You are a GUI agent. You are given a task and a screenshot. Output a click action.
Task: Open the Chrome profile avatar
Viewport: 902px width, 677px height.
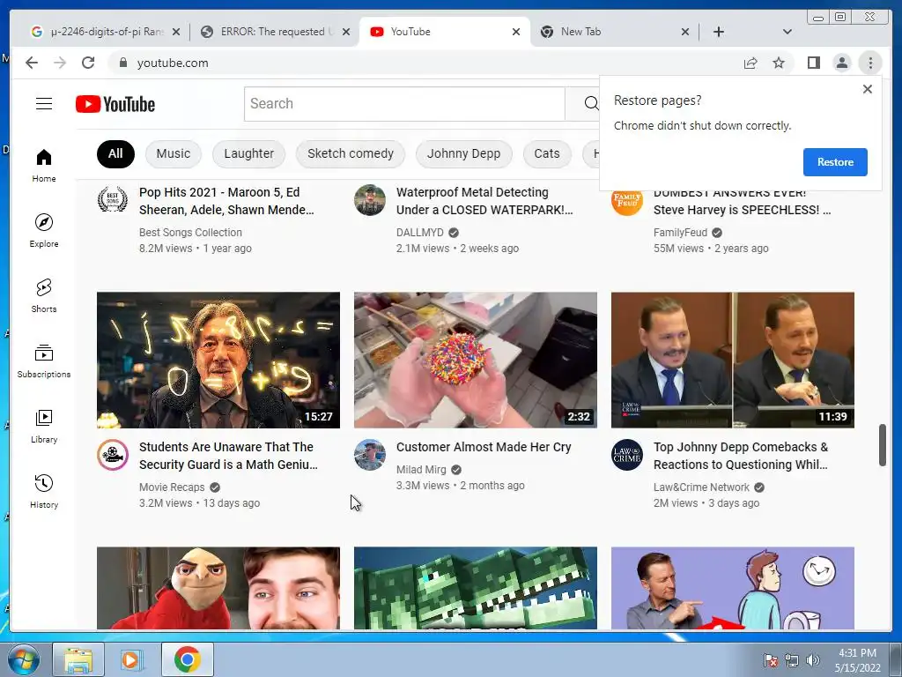(x=841, y=63)
